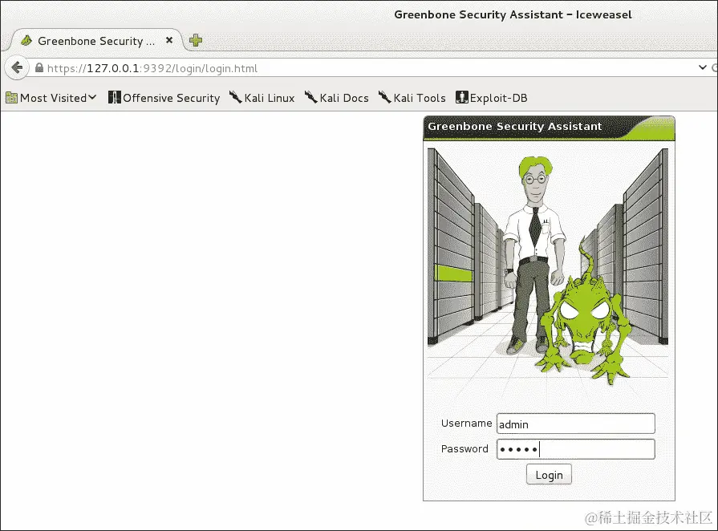Open a new tab with the green plus icon

196,40
